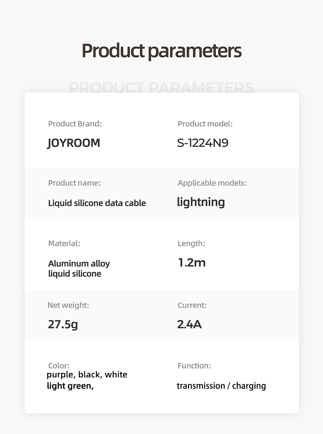Click the "Material:" label
This screenshot has height=434, width=323.
64,243
